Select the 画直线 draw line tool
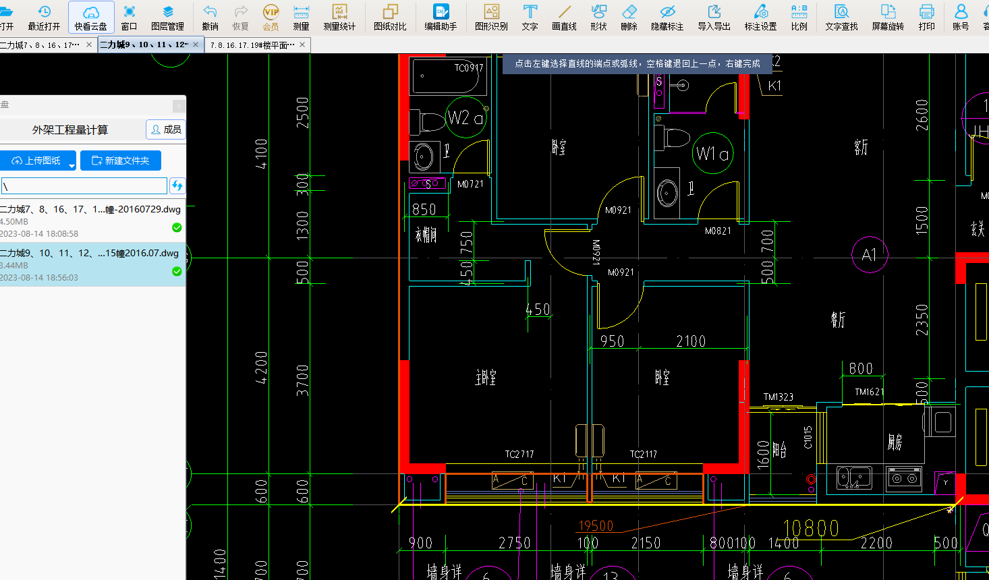The image size is (989, 580). click(x=564, y=18)
